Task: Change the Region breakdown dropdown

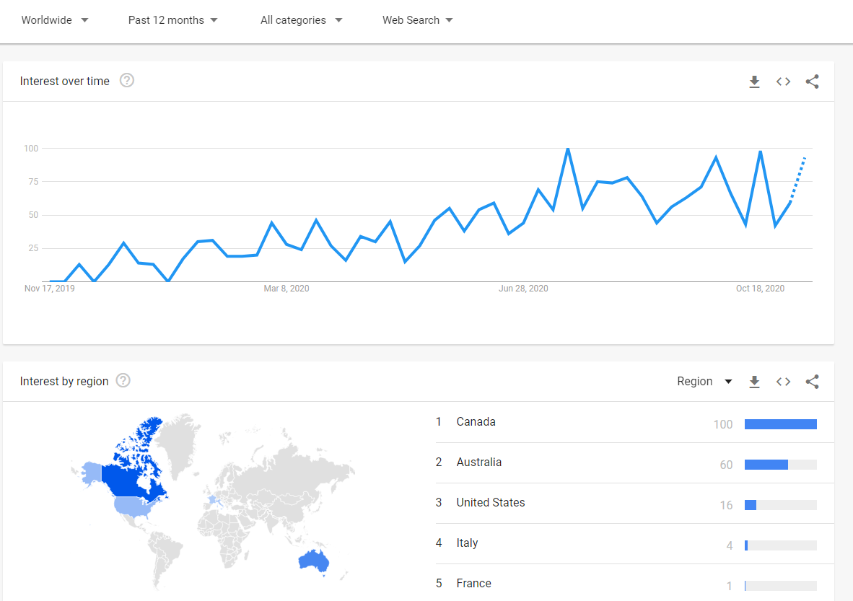Action: click(x=704, y=381)
